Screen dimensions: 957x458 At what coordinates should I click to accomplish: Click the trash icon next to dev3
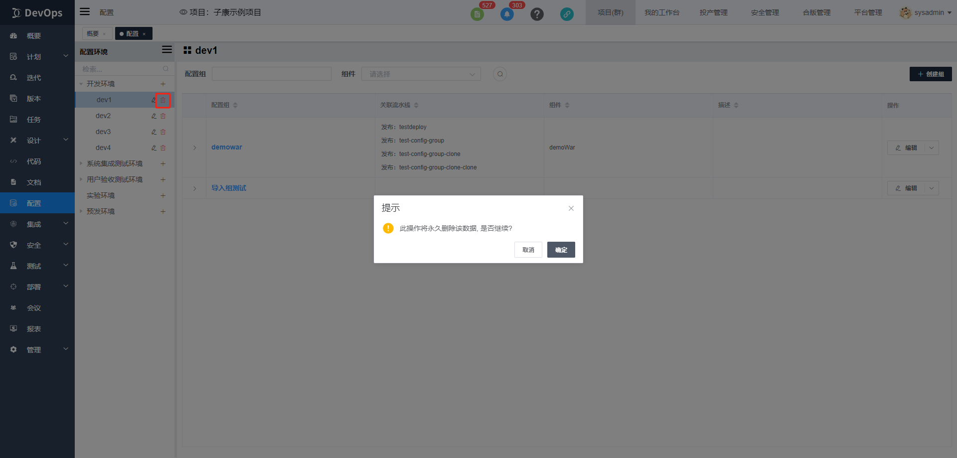pos(163,132)
